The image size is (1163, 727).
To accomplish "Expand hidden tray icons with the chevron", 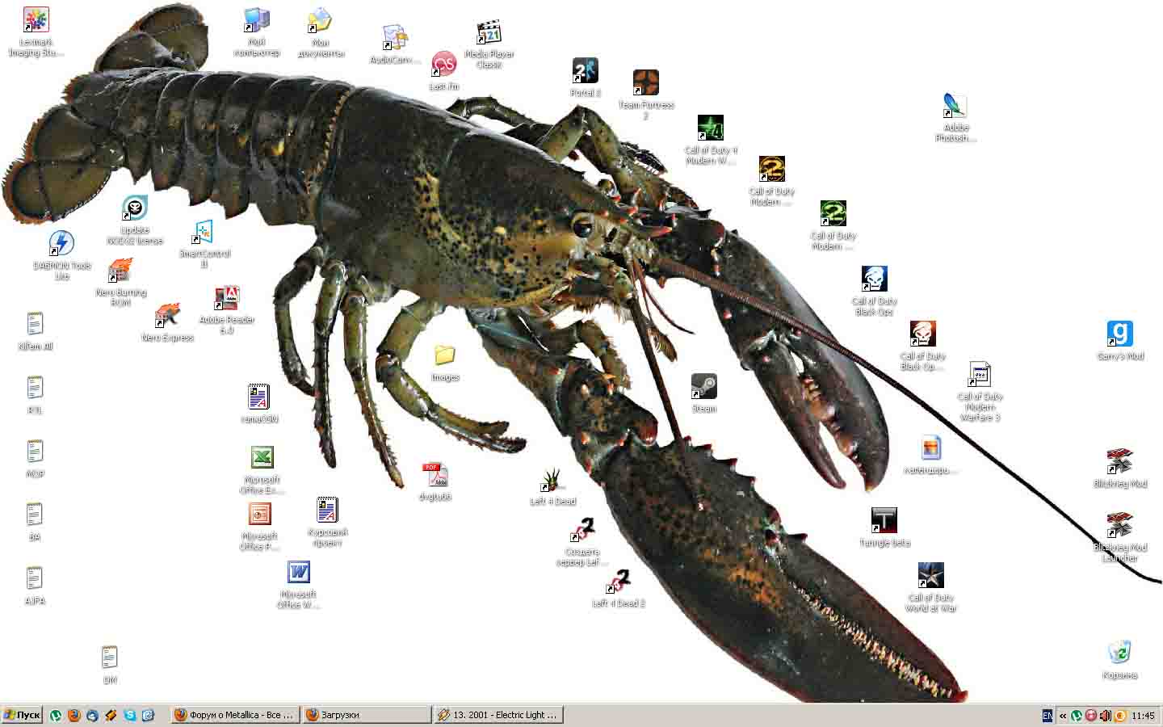I will (1063, 716).
